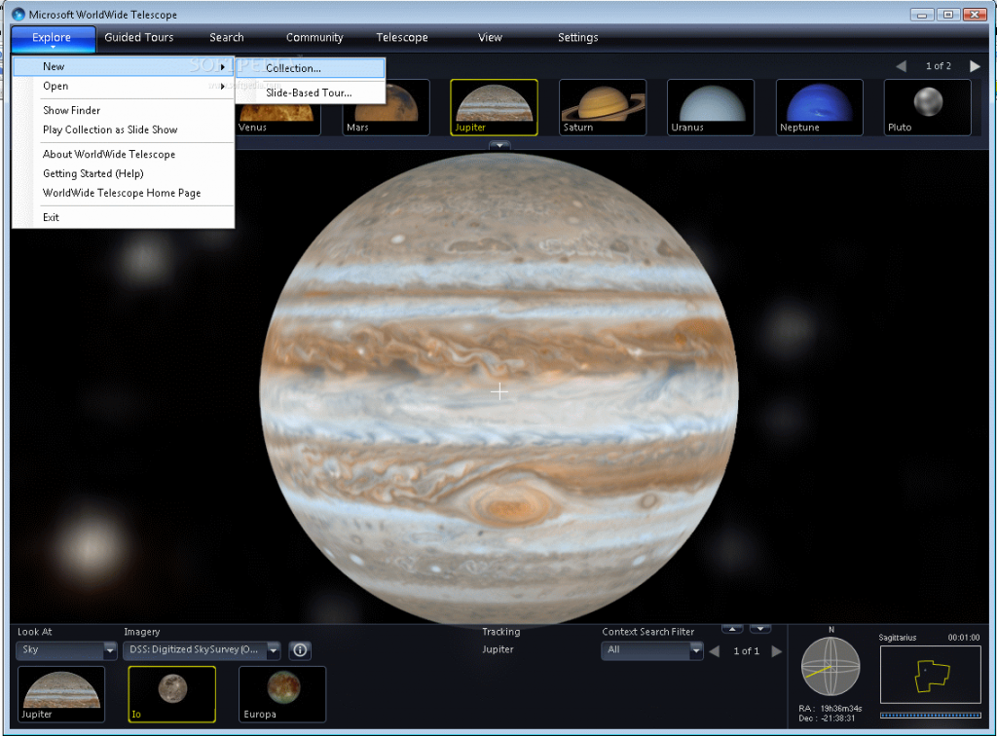Screen dimensions: 997x736
Task: Click the field-of-view zoom bar
Action: coord(930,715)
